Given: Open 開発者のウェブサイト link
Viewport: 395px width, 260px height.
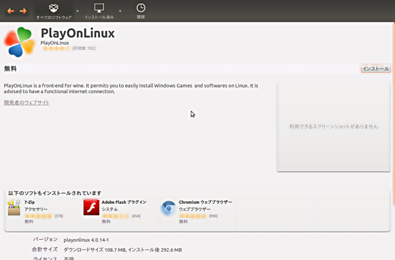Looking at the screenshot, I should click(x=27, y=103).
